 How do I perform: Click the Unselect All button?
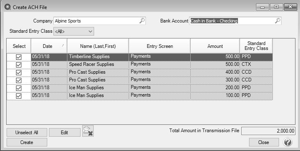[x=27, y=133]
